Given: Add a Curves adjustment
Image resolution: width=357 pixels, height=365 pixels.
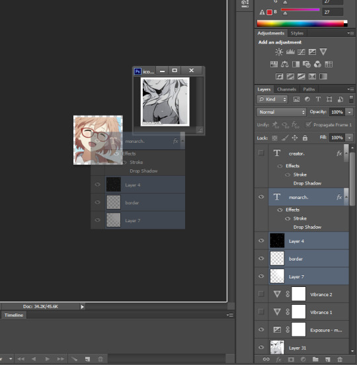Looking at the screenshot, I should 301,52.
